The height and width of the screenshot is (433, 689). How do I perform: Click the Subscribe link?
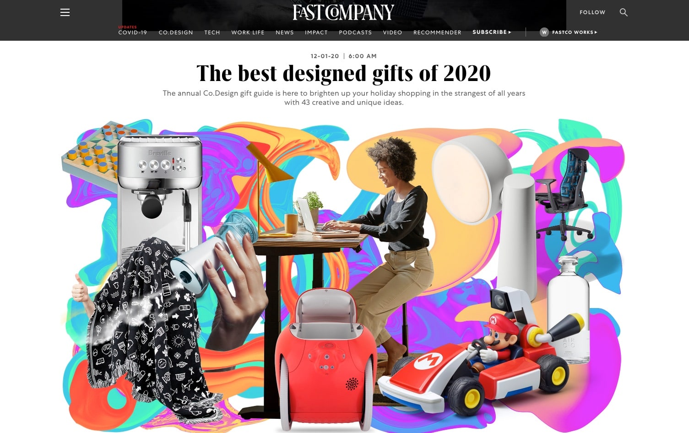(489, 32)
